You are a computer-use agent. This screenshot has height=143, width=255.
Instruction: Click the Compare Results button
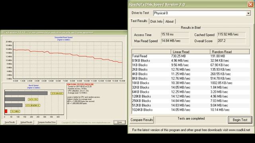point(142,120)
